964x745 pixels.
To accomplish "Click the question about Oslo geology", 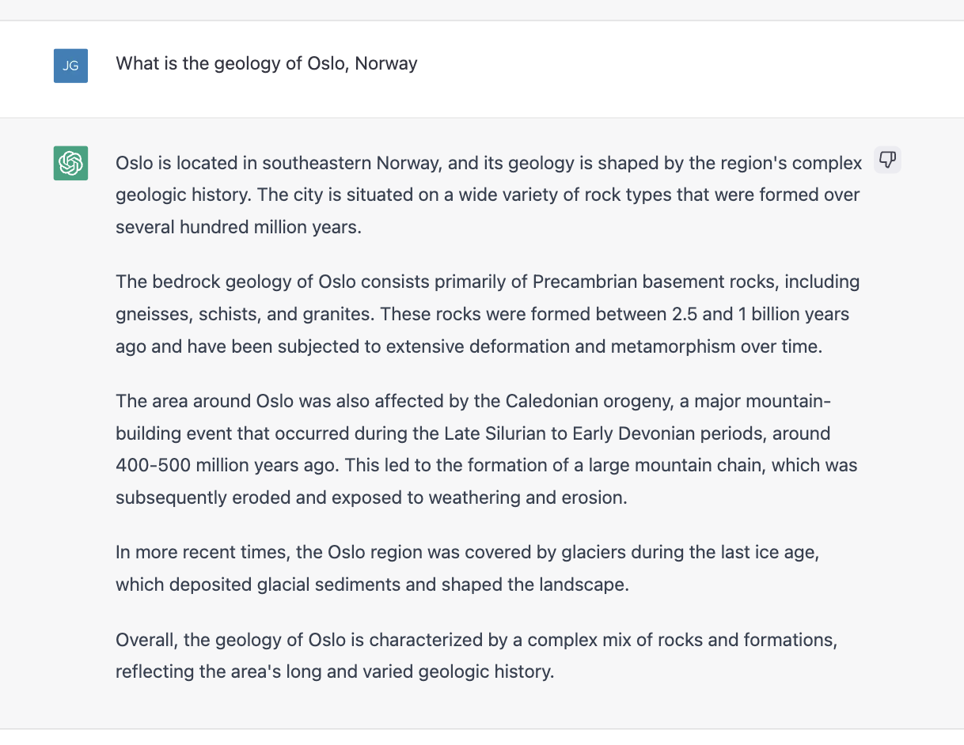I will click(267, 63).
